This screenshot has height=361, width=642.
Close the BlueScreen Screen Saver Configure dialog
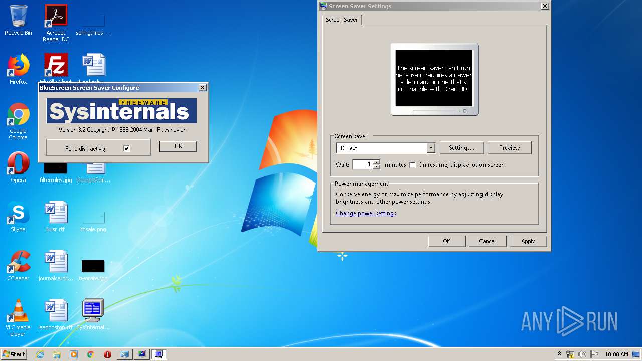pyautogui.click(x=203, y=88)
